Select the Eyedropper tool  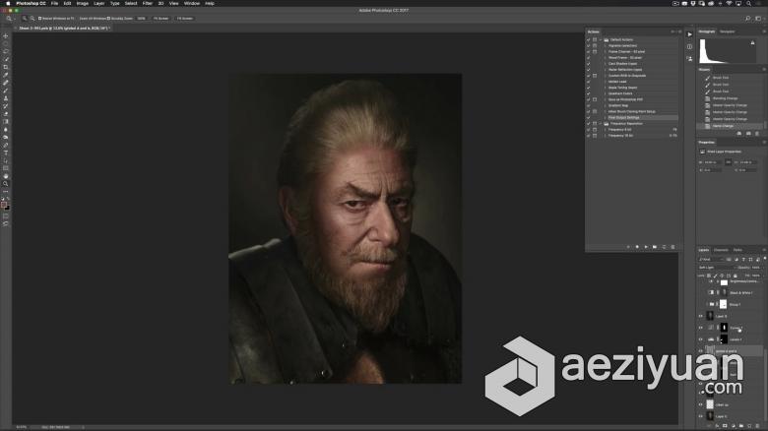point(6,75)
